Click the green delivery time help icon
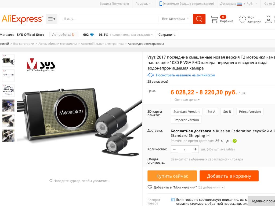Screen dimensions: 275x206 point(234,141)
